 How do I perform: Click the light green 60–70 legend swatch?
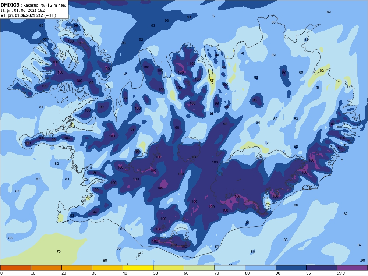pyautogui.click(x=199, y=268)
